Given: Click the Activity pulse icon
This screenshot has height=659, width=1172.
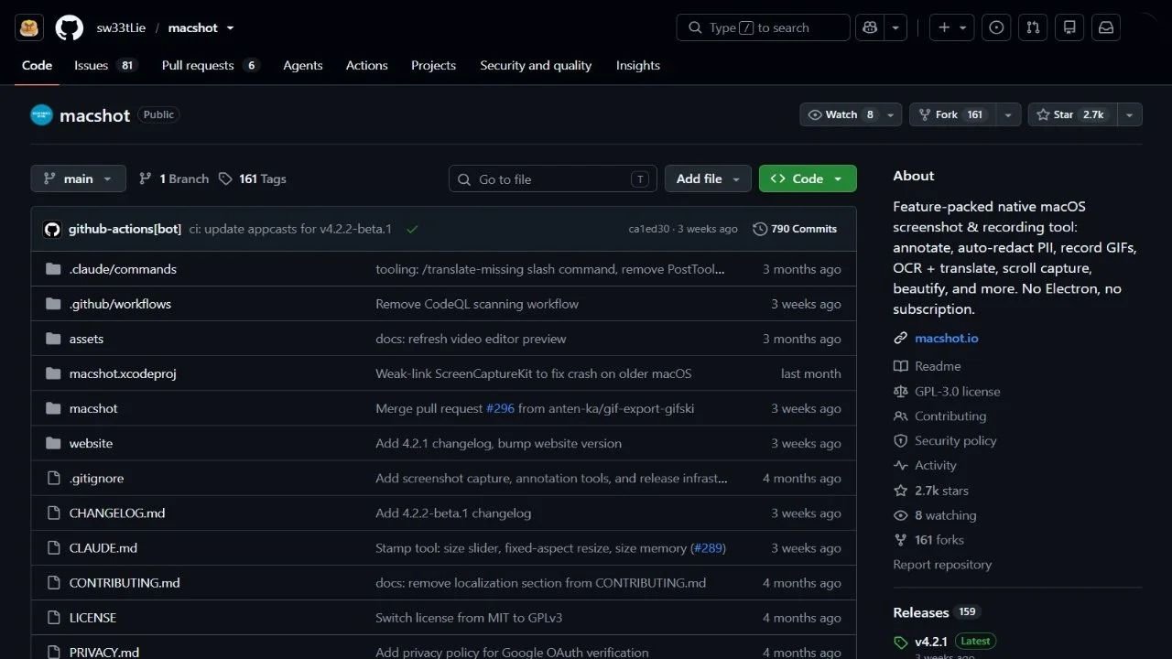Looking at the screenshot, I should 901,466.
